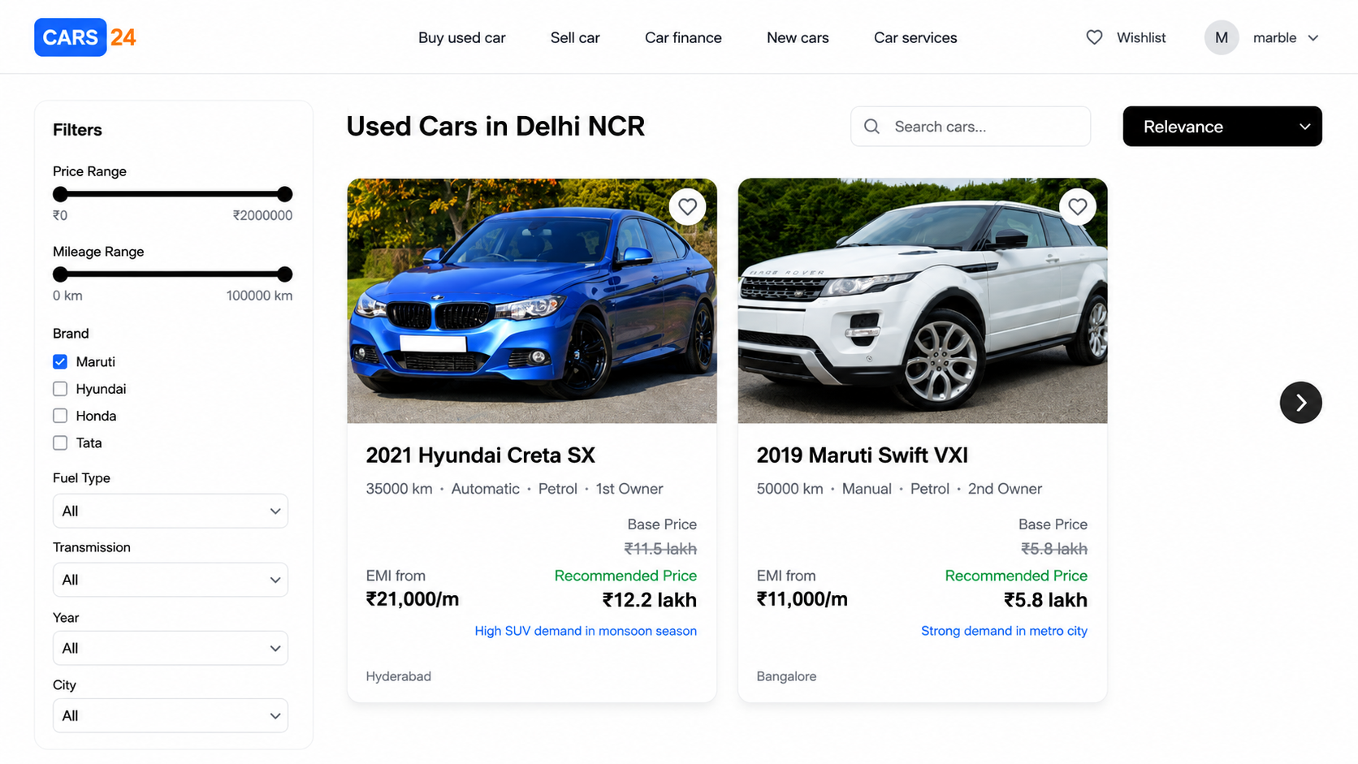Open the Fuel Type dropdown
Image resolution: width=1358 pixels, height=764 pixels.
[171, 511]
